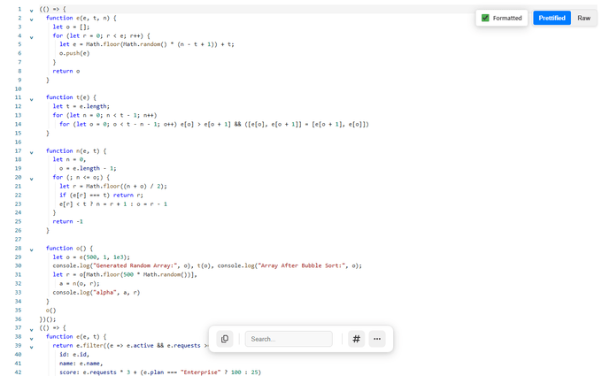Click "if (e[r] === t) return r;" line
The width and height of the screenshot is (602, 376).
pyautogui.click(x=101, y=195)
